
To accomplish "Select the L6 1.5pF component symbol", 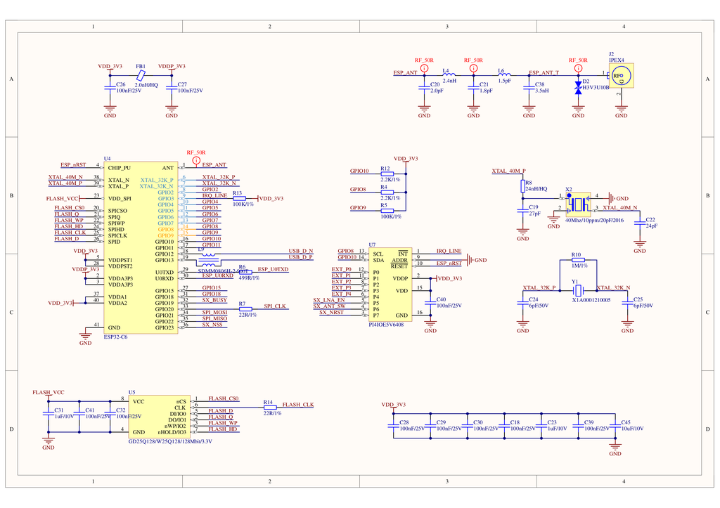I will (x=504, y=74).
